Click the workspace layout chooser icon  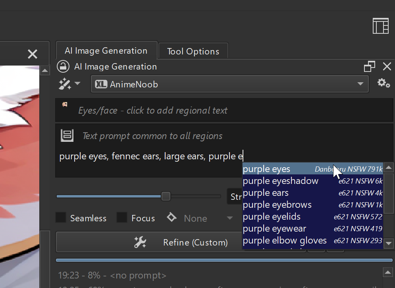tap(380, 26)
